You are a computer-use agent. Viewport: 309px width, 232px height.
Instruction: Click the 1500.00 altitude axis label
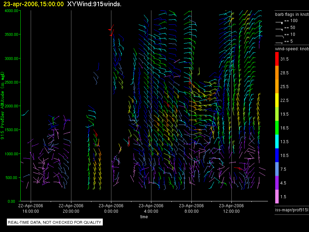(x=11, y=130)
